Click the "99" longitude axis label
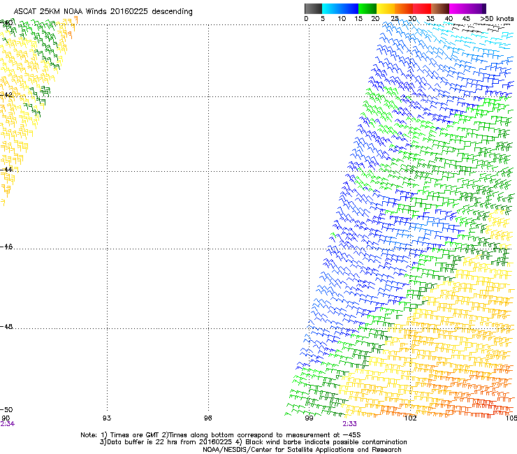 coord(309,418)
